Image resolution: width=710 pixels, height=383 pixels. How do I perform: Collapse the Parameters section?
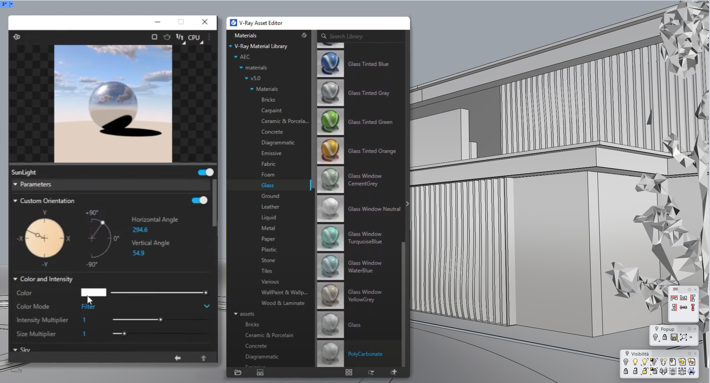click(15, 184)
